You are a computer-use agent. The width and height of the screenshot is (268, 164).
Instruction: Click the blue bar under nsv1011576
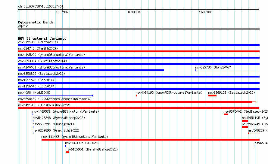click(x=139, y=83)
